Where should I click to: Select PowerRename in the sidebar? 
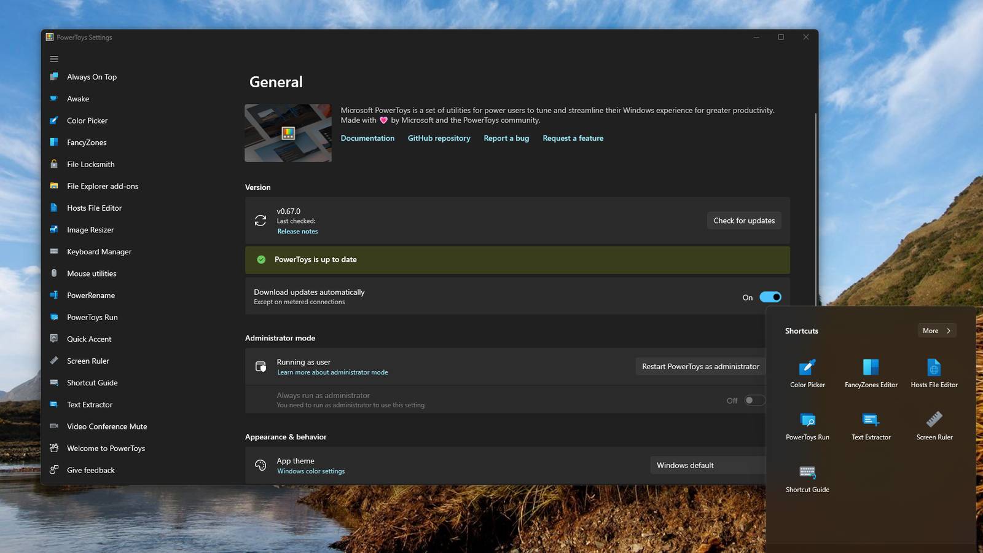tap(91, 296)
